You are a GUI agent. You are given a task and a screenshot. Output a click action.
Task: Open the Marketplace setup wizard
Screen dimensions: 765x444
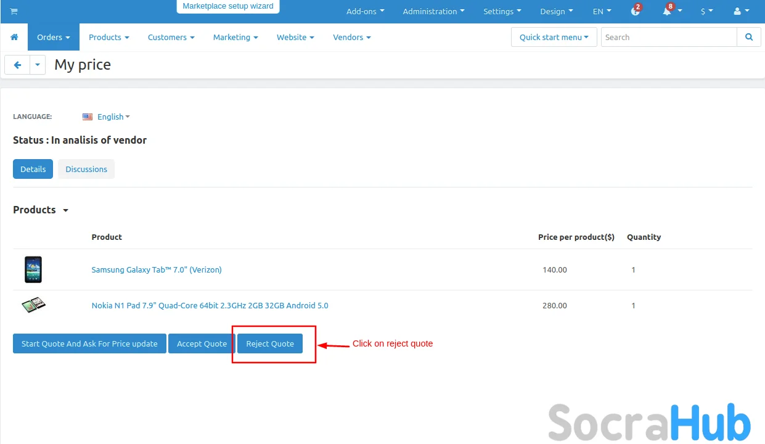coord(228,6)
